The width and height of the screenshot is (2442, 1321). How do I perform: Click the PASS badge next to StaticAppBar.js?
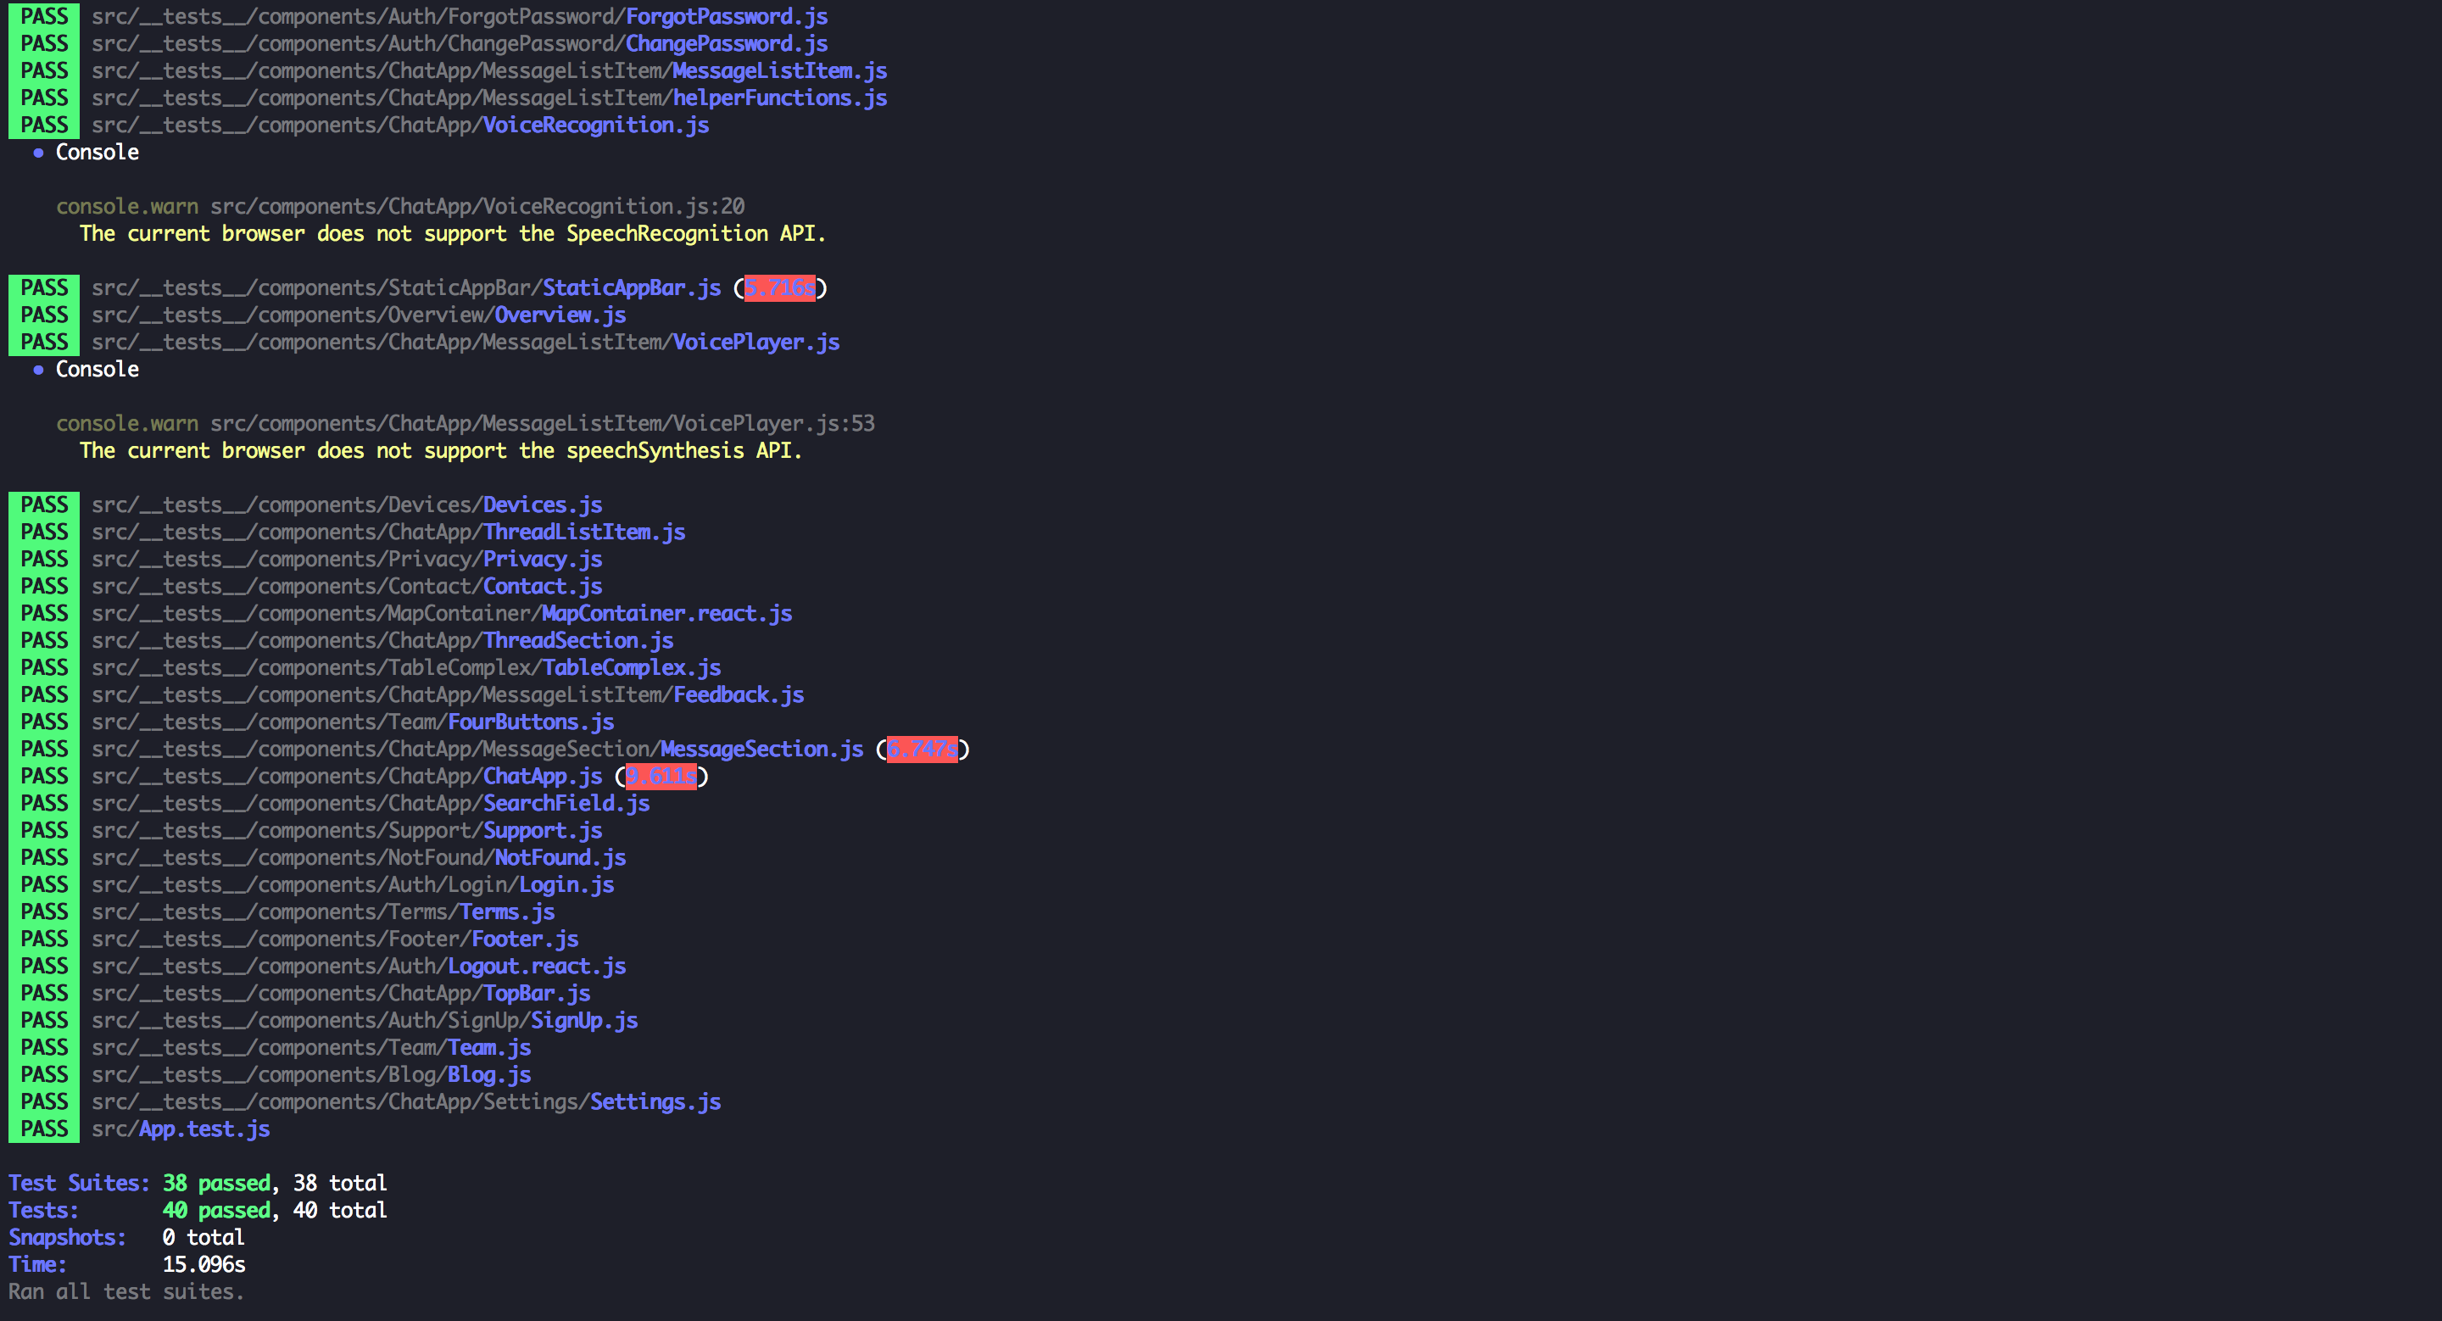43,288
